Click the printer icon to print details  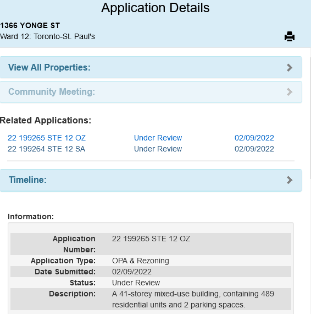(290, 36)
